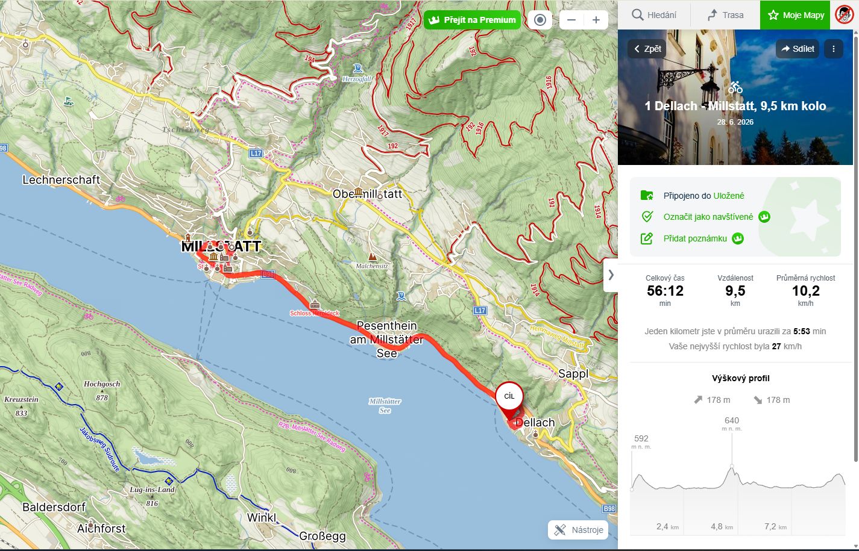Click Přidat poznámku to add a note
Image resolution: width=859 pixels, height=551 pixels.
point(695,238)
